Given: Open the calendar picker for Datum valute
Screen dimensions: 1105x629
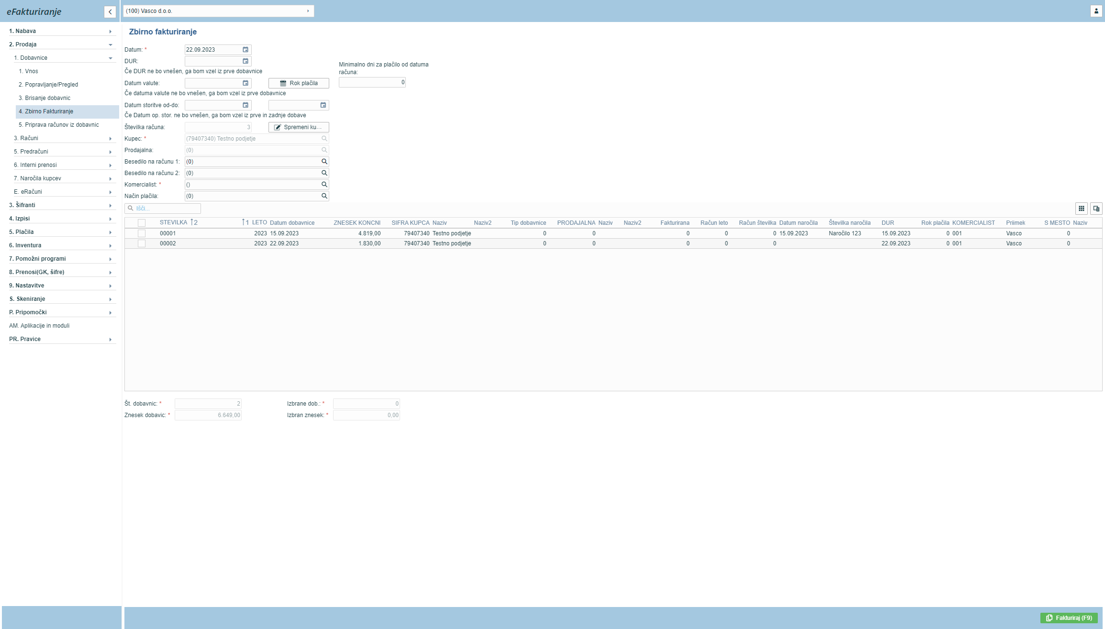Looking at the screenshot, I should (246, 83).
